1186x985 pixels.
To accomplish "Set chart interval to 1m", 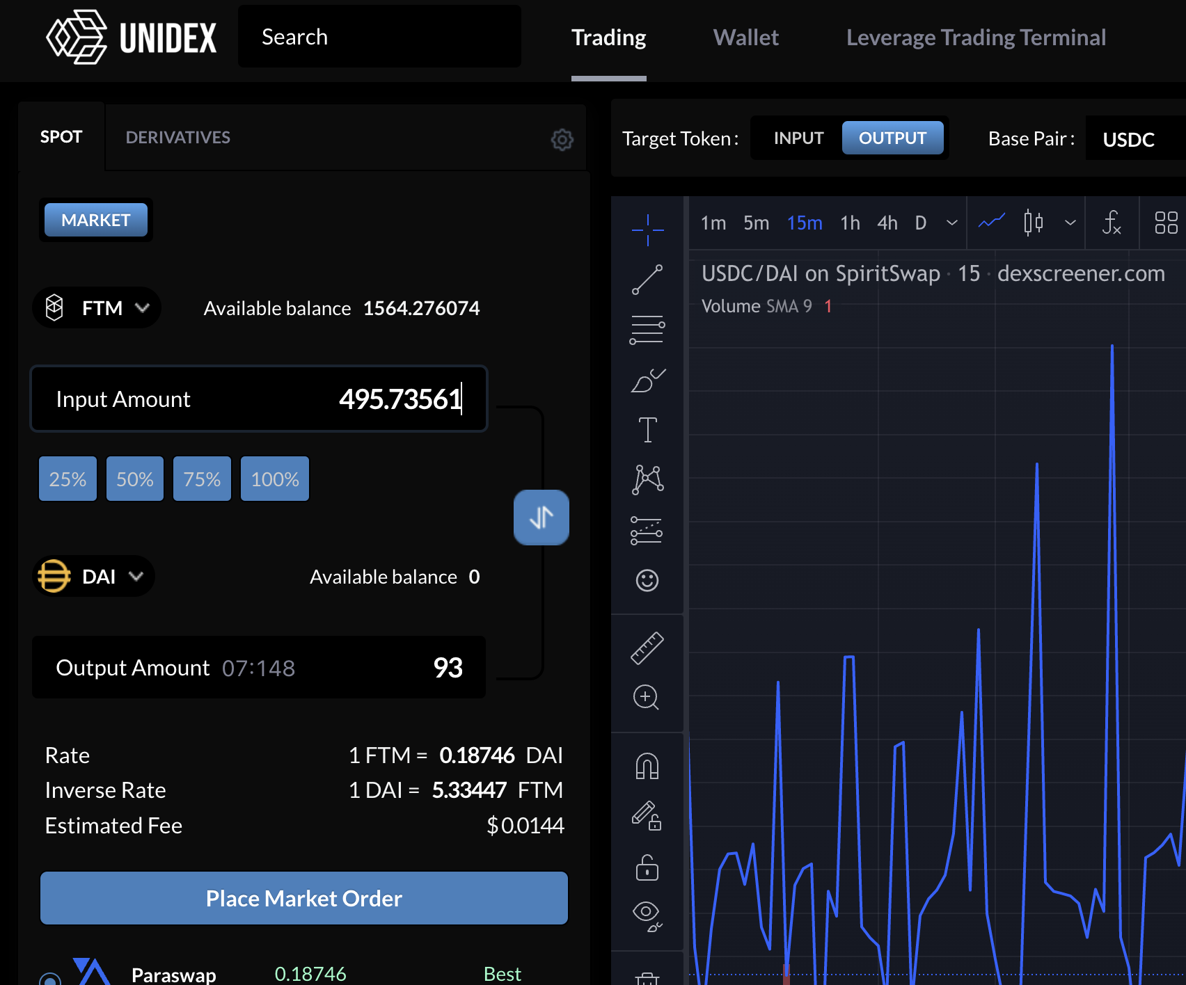I will click(x=713, y=223).
